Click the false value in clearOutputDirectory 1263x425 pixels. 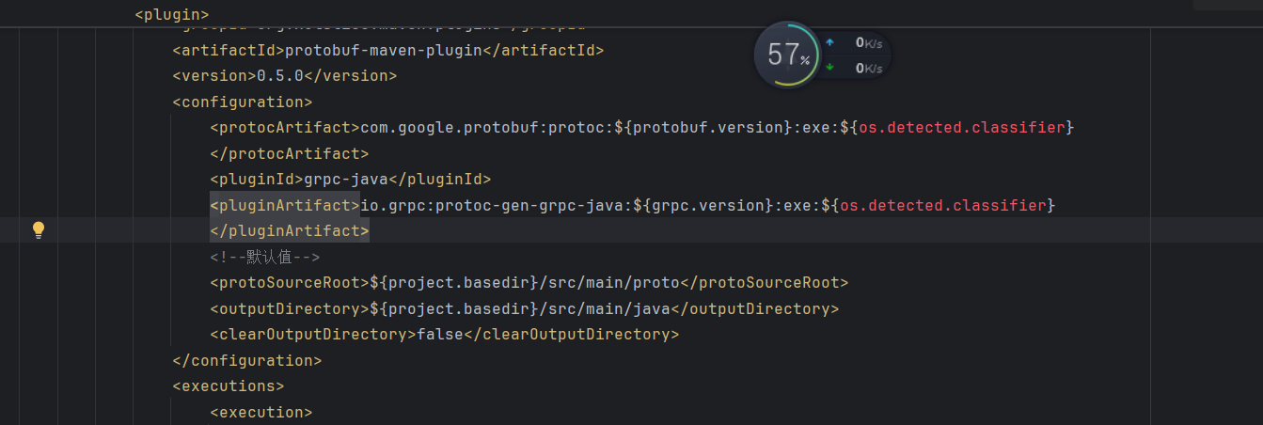[440, 334]
